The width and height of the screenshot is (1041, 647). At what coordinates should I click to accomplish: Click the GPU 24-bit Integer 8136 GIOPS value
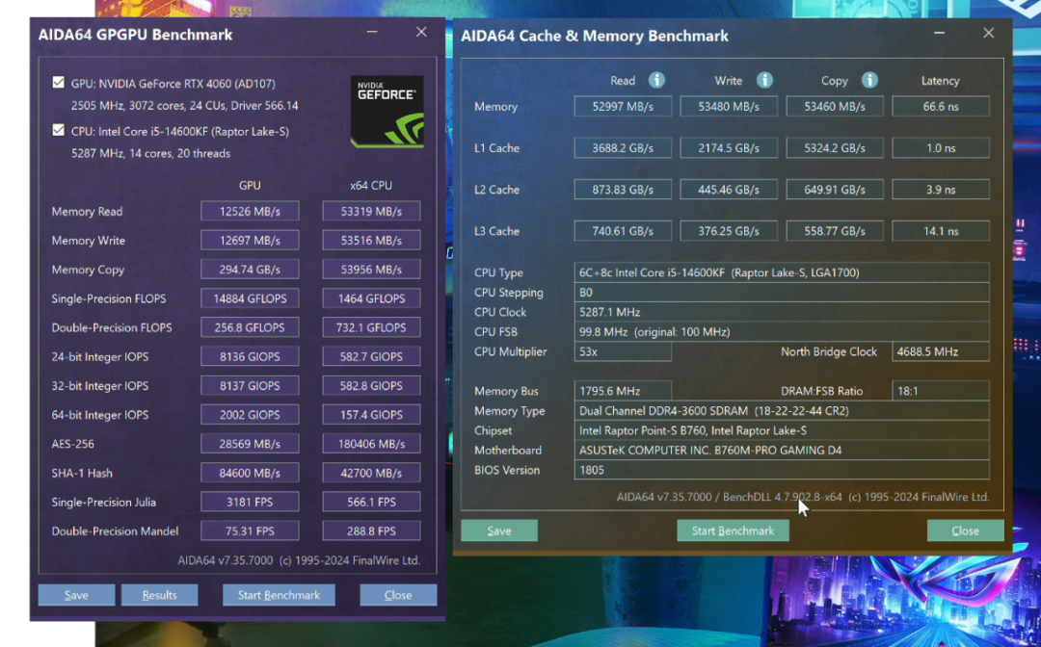250,356
